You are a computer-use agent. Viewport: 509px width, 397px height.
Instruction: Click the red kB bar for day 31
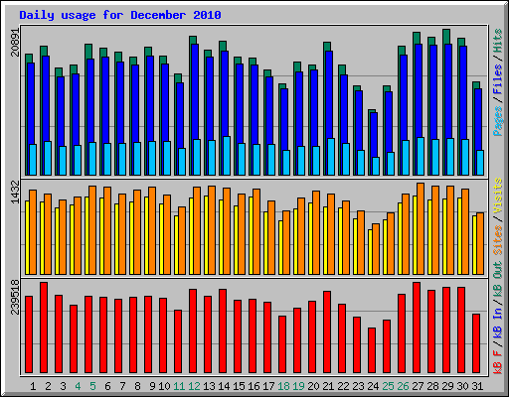[476, 343]
